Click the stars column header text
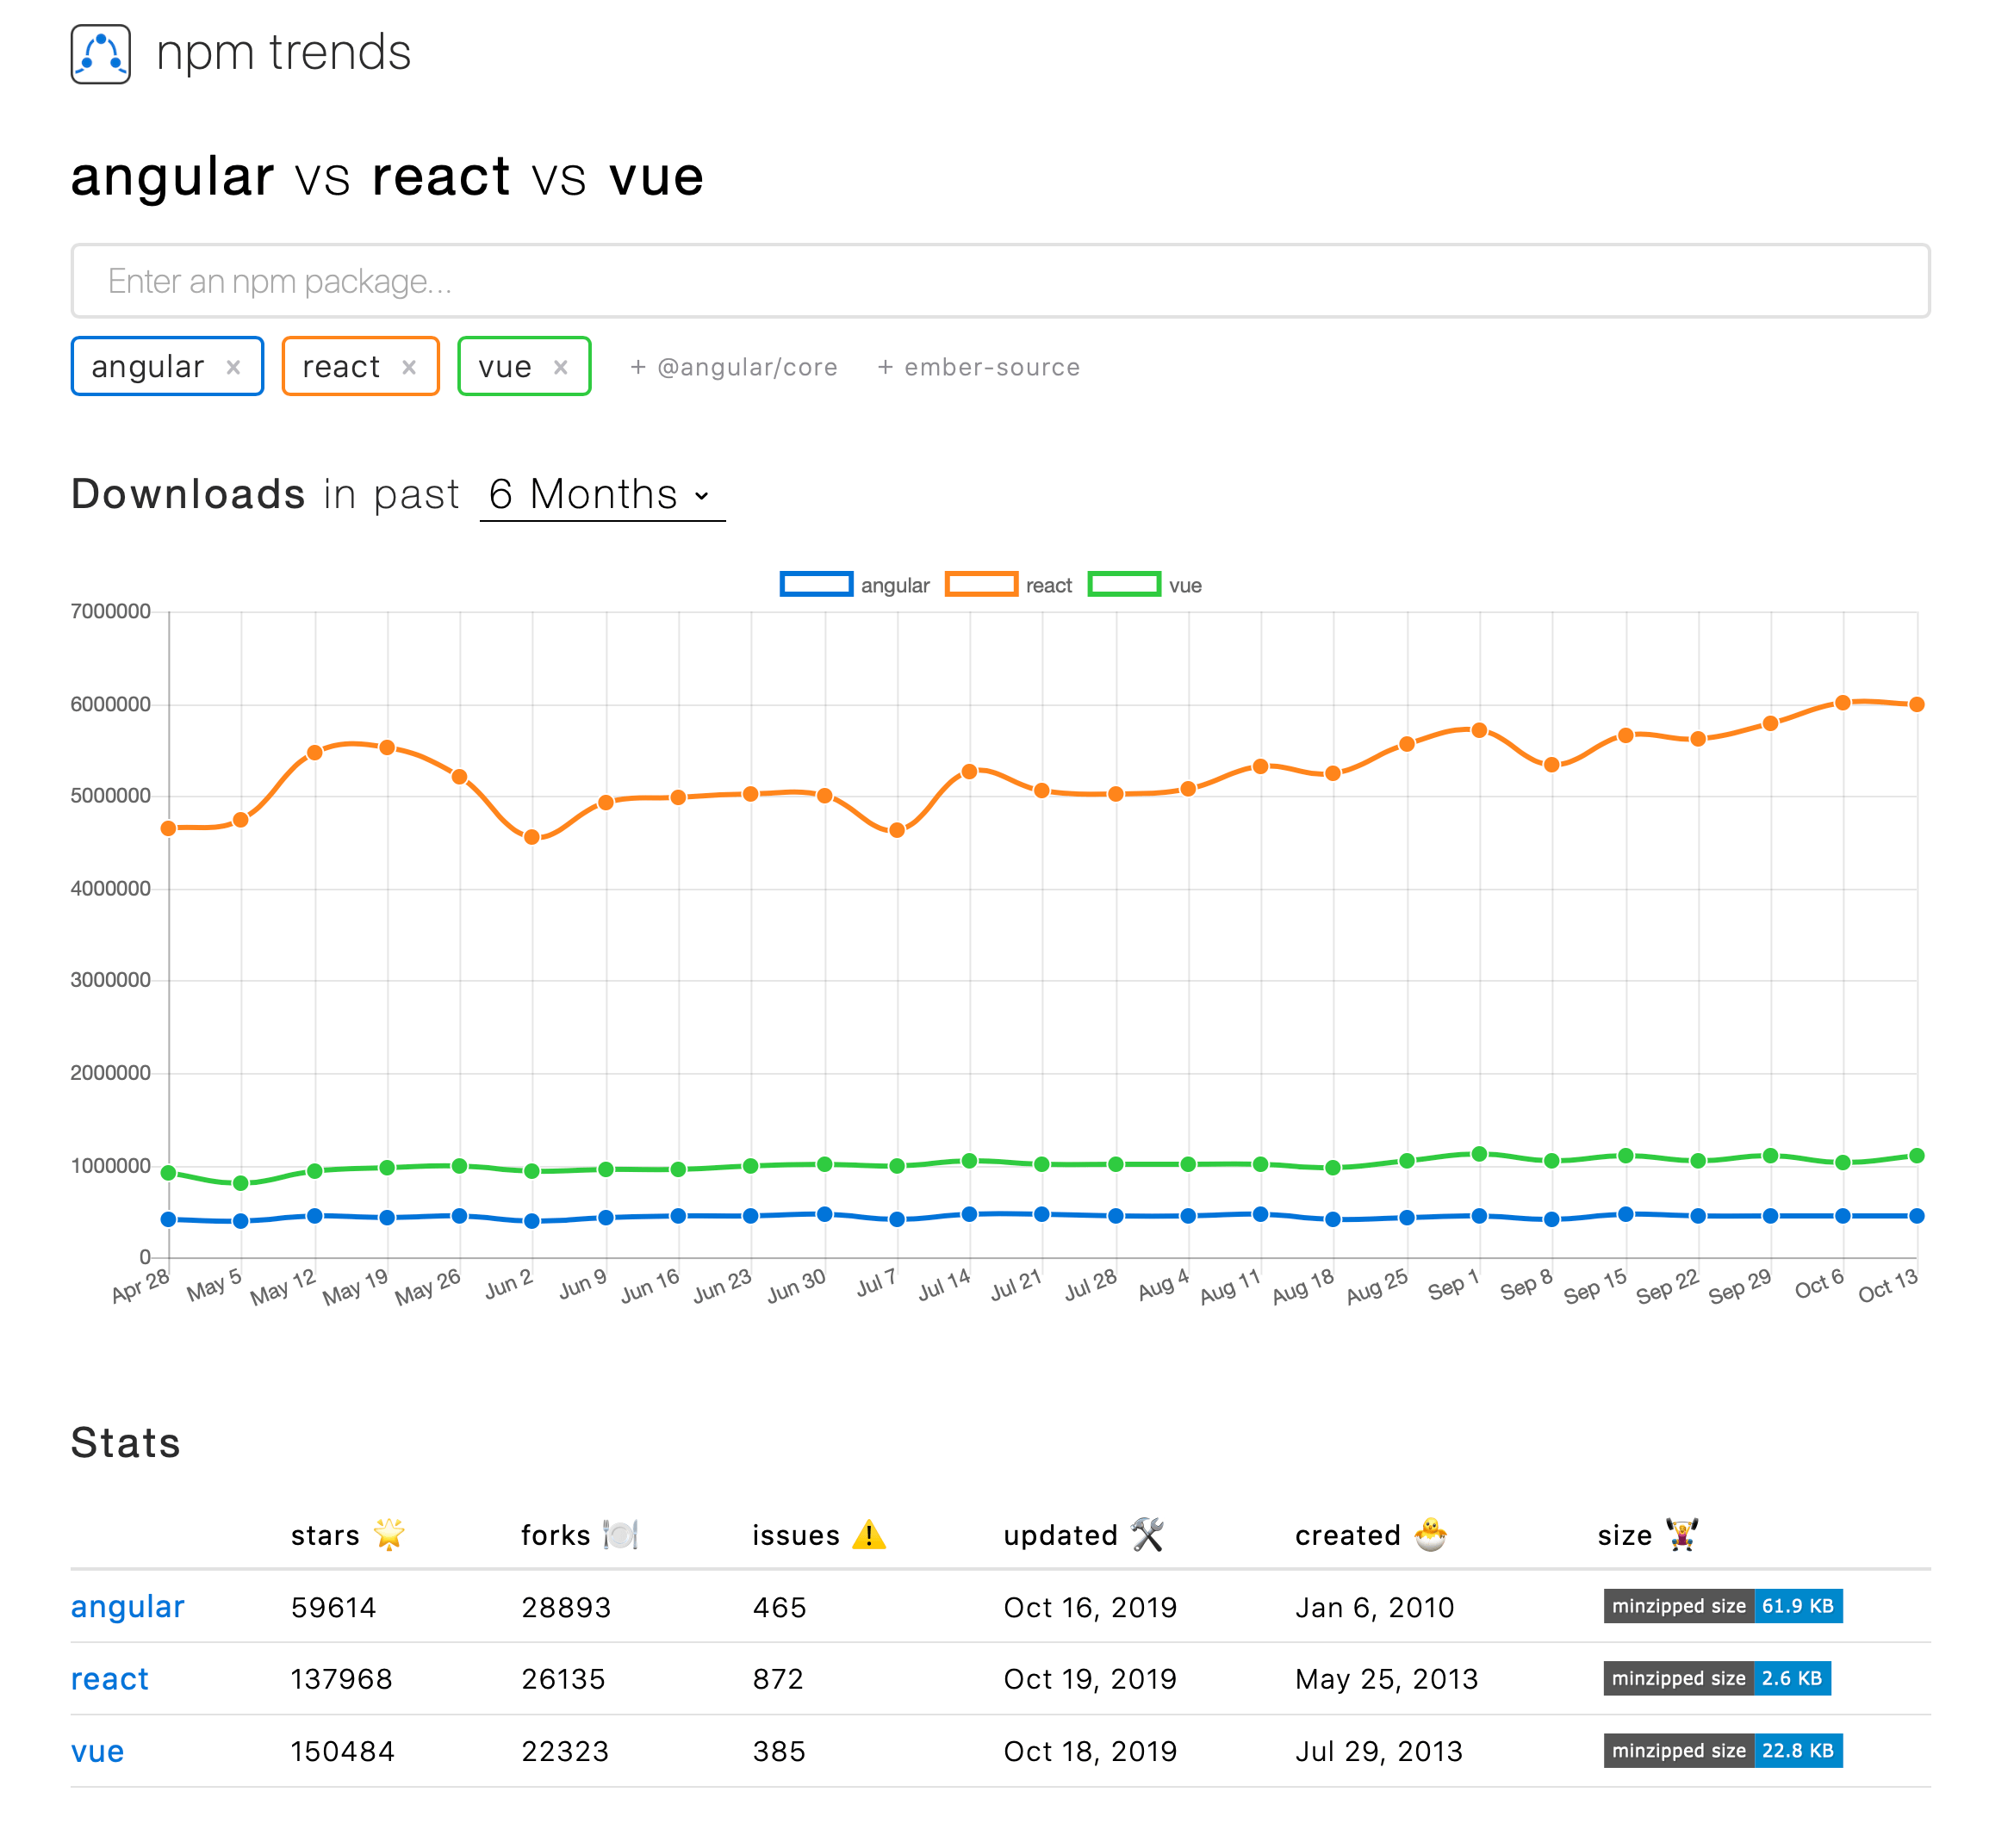Image resolution: width=2014 pixels, height=1848 pixels. tap(325, 1535)
